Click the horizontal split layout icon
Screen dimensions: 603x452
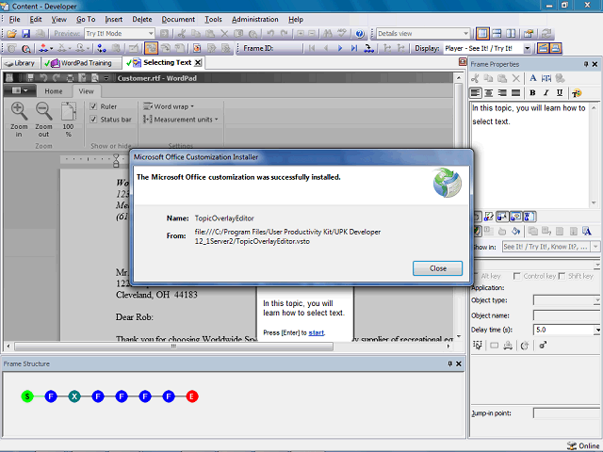pyautogui.click(x=497, y=34)
